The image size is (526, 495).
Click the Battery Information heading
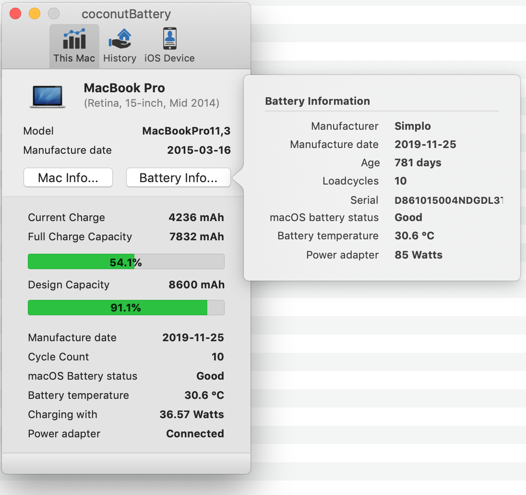click(x=317, y=101)
